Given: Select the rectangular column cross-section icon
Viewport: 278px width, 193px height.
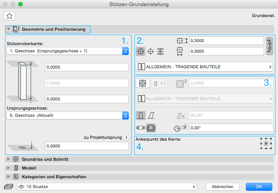Looking at the screenshot, I should pos(141,51).
